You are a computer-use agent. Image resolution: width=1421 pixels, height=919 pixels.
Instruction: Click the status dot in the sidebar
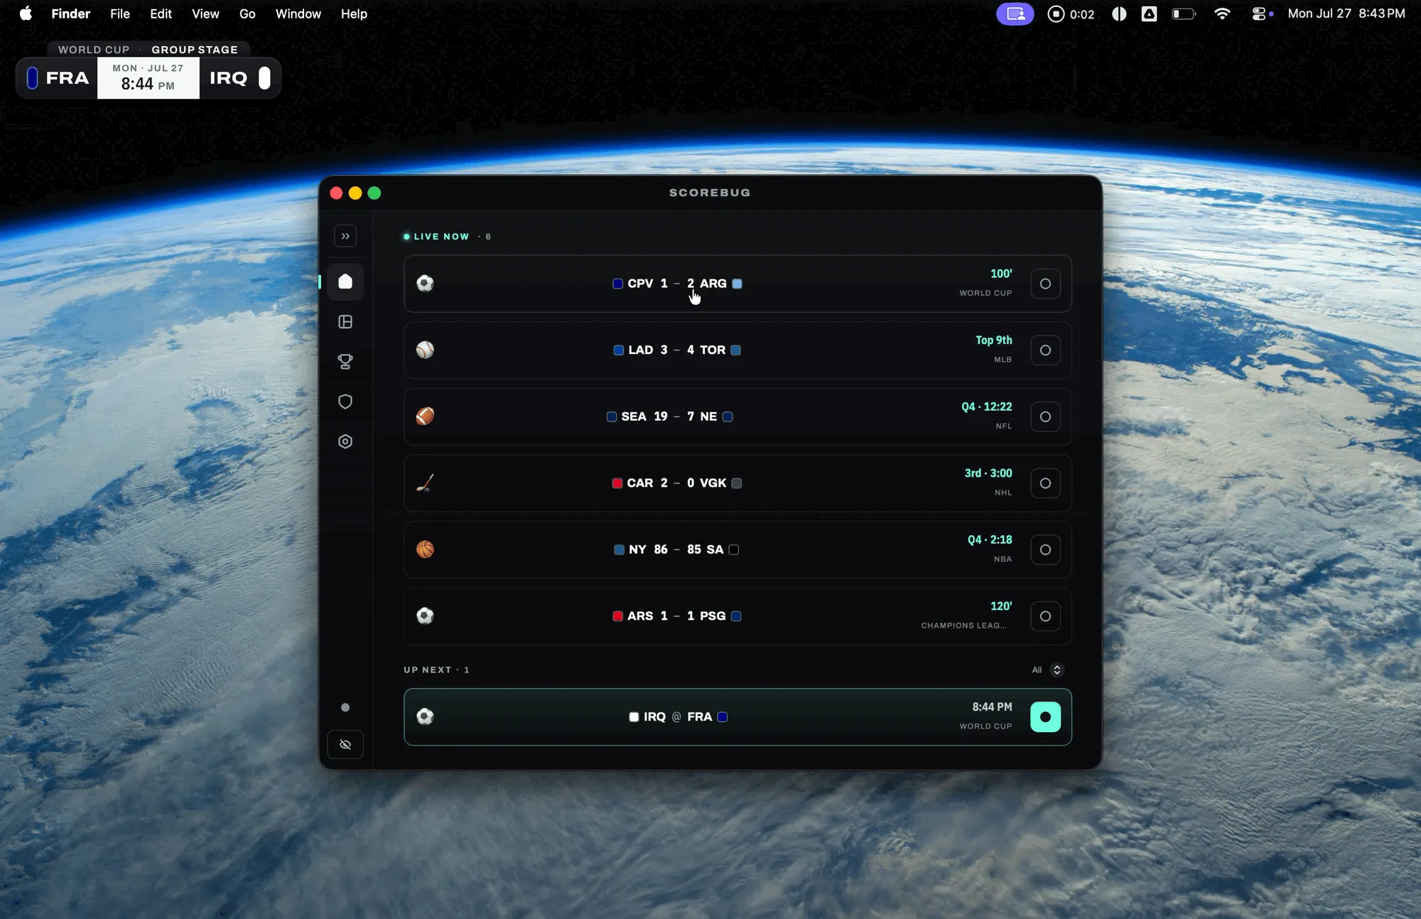point(345,707)
